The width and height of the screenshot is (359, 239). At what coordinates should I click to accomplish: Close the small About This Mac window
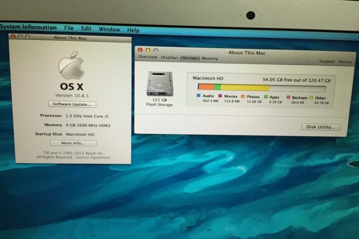[13, 36]
